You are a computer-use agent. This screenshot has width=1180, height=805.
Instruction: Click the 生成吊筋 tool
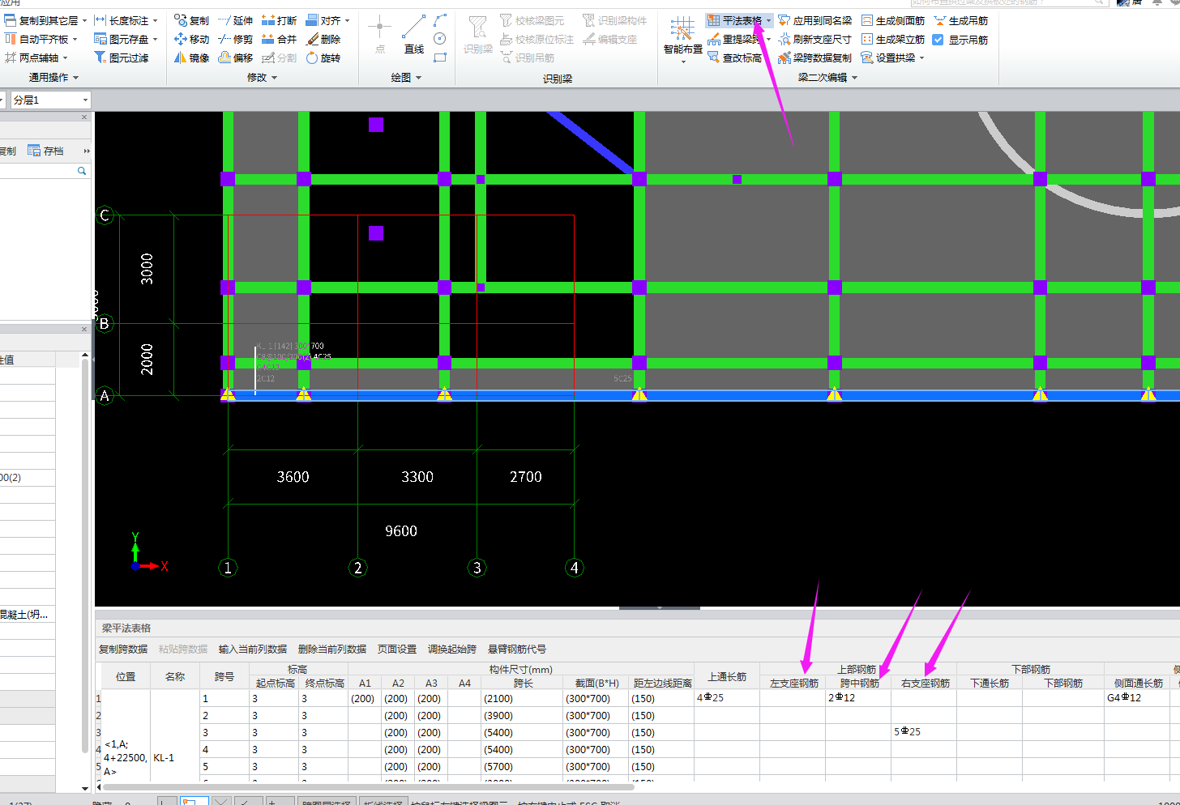point(961,20)
